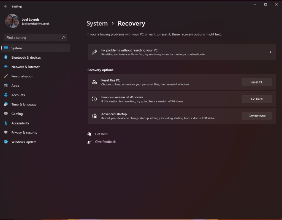Select System in the sidebar
The width and height of the screenshot is (282, 220).
coord(36,48)
